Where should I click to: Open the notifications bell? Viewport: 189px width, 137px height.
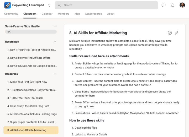(173, 5)
